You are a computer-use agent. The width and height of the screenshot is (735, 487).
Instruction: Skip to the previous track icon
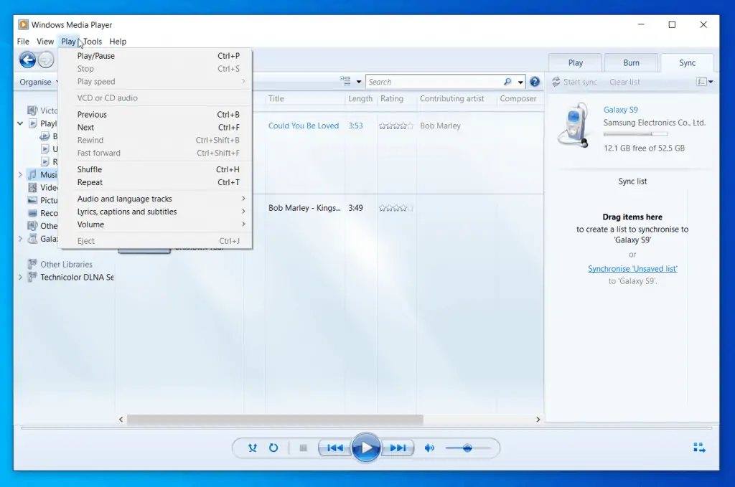click(x=334, y=447)
